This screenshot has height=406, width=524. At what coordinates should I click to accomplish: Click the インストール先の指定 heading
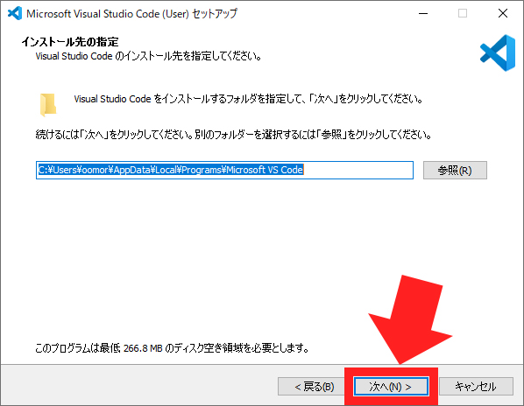[70, 42]
